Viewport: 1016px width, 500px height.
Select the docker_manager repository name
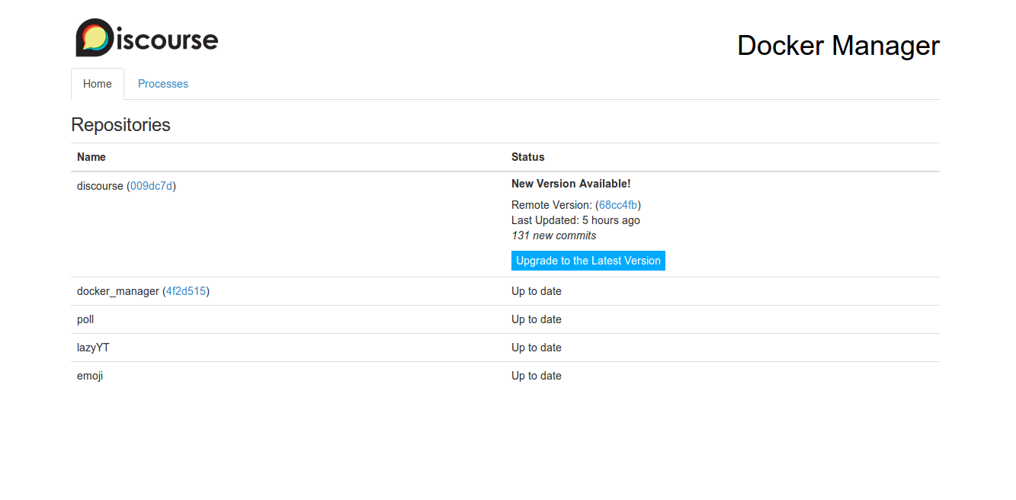click(x=118, y=291)
